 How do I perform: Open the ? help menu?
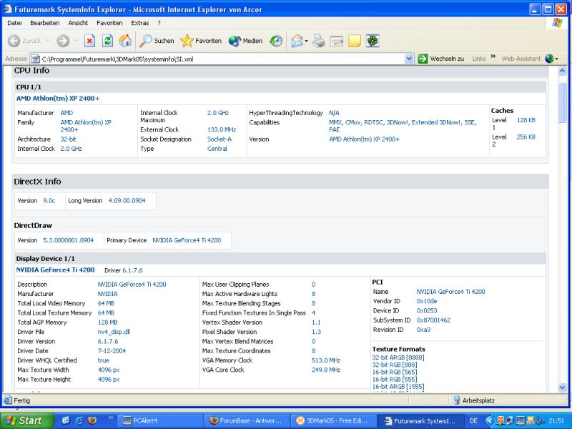[x=159, y=23]
